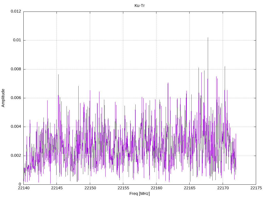
Task: Click the x-axis tick label 22160
Action: [x=156, y=188]
